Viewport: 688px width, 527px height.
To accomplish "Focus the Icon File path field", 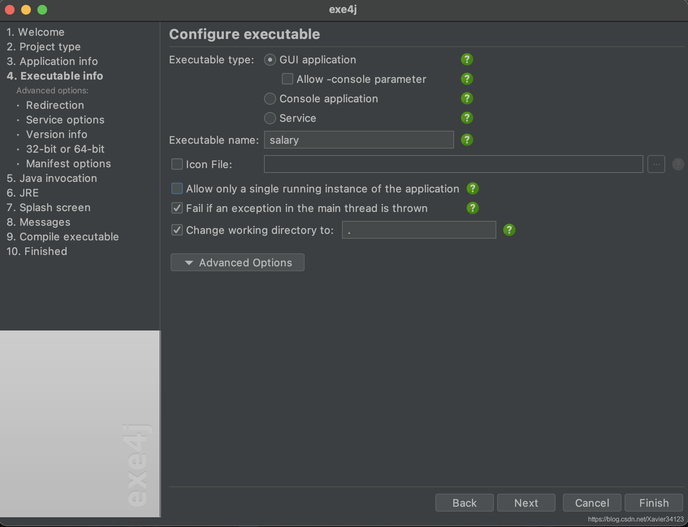I will point(454,164).
